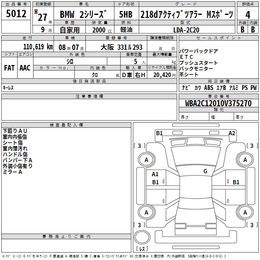The height and width of the screenshot is (260, 260).
Task: Click the アルミ alloy wheel equipment label
Action: click(x=234, y=88)
